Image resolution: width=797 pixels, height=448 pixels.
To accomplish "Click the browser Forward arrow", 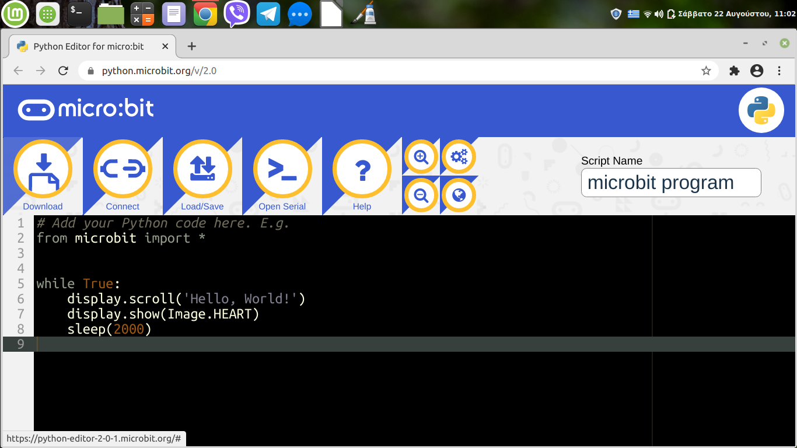I will [x=40, y=71].
